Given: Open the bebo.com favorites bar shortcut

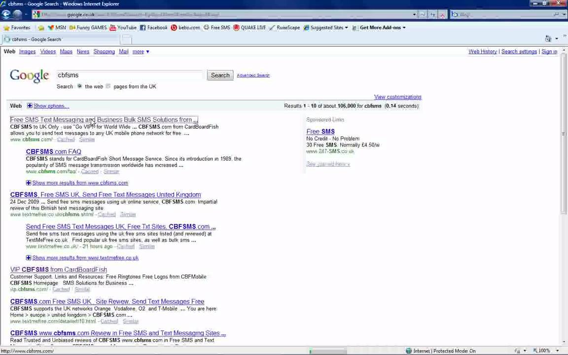Looking at the screenshot, I should click(185, 28).
